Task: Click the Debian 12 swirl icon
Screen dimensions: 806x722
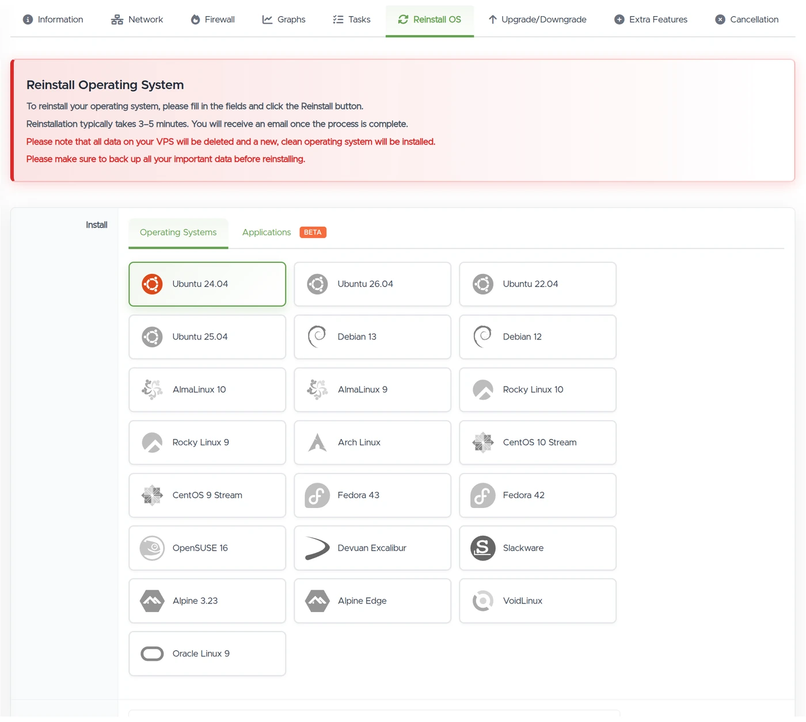Action: coord(482,337)
